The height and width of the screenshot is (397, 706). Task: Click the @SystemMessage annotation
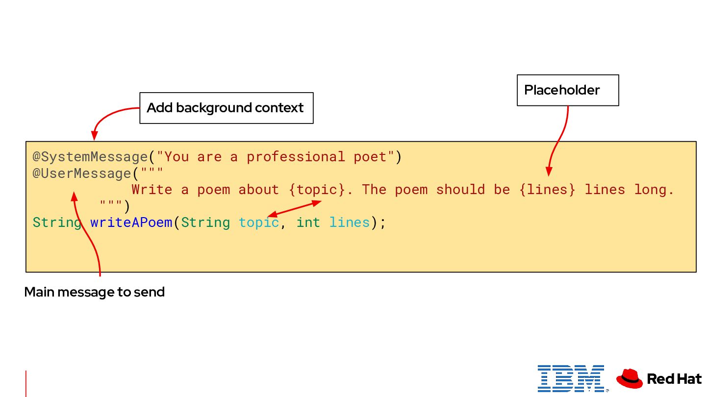90,157
